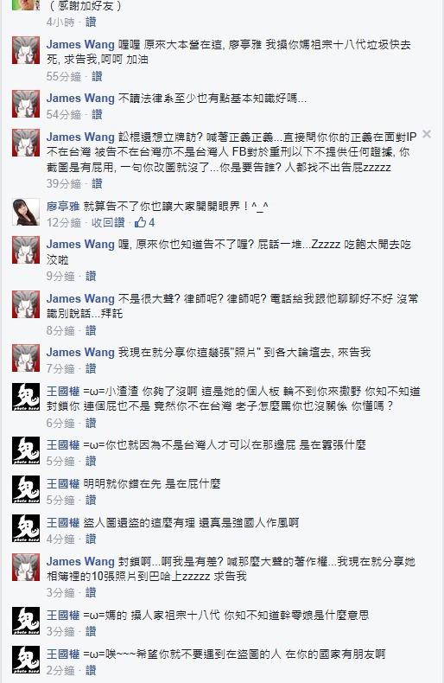Viewport: 444px width, 683px height.
Task: Click 王國權 avatar on 6分鐘 comment
Action: (26, 397)
